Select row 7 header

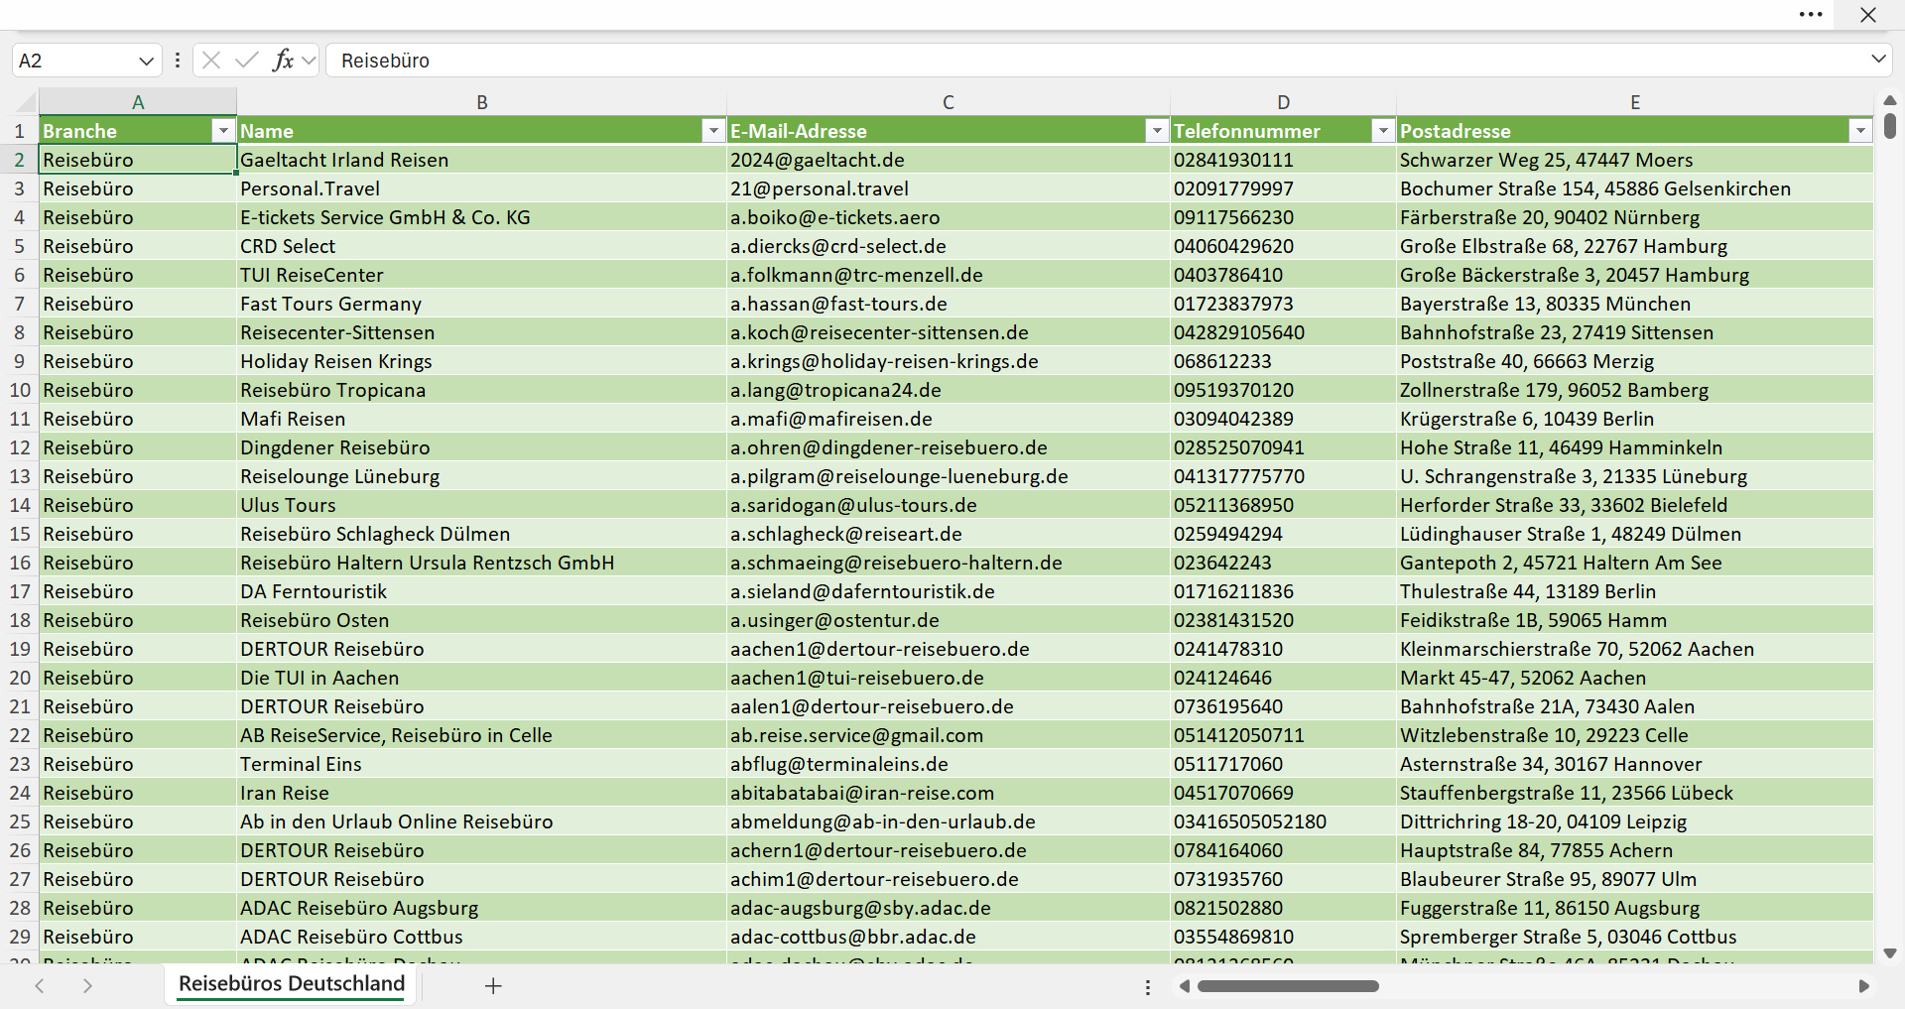tap(19, 304)
